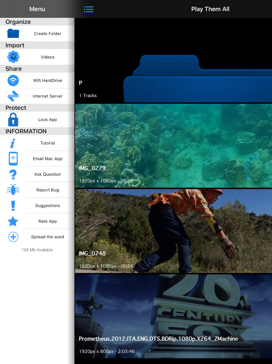Choose Lock App option
This screenshot has height=364, width=272.
click(x=37, y=120)
